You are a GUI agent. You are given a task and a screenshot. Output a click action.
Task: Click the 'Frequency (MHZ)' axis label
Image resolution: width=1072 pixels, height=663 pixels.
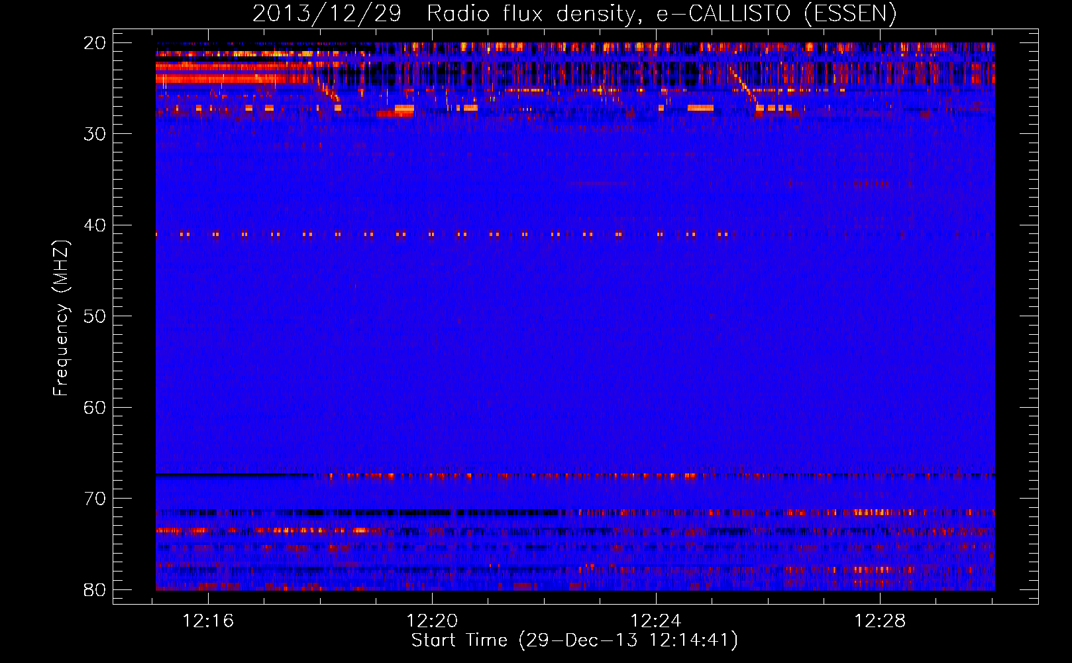tap(61, 318)
